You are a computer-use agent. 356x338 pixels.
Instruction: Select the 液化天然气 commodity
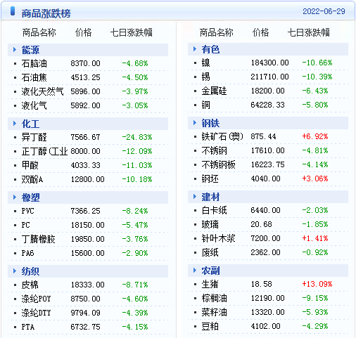[42, 91]
